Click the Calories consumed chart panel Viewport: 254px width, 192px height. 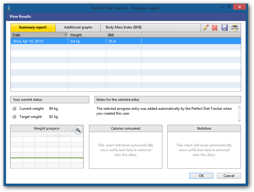pyautogui.click(x=126, y=147)
